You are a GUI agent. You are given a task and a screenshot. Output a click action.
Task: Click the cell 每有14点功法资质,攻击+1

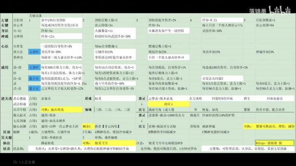click(115, 67)
